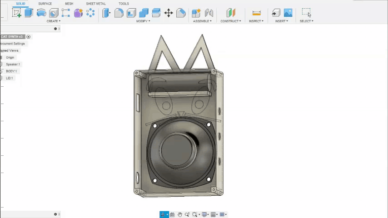Click the Insert Canvas image icon

[288, 13]
